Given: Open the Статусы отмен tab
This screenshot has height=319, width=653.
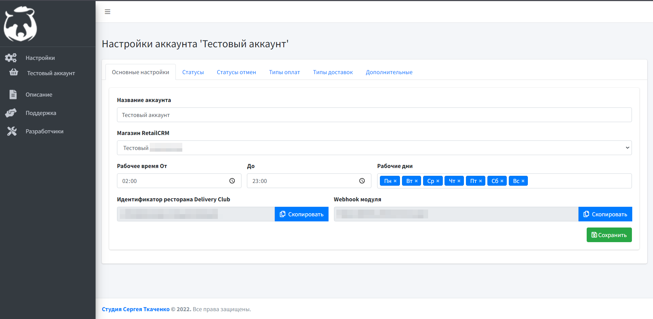Looking at the screenshot, I should [x=236, y=72].
